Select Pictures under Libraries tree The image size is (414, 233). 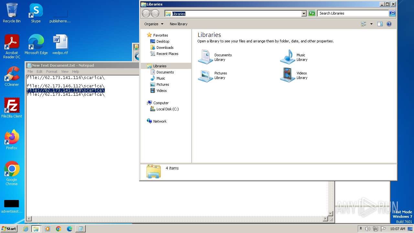163,84
